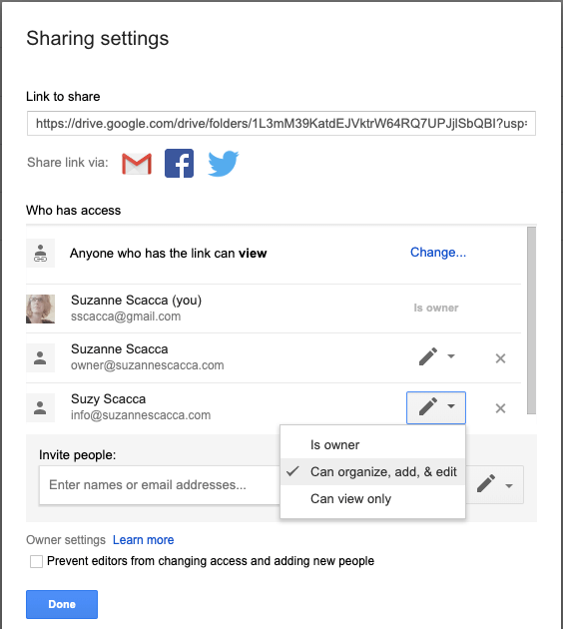Image resolution: width=563 pixels, height=629 pixels.
Task: Select Can view only option
Action: click(373, 498)
